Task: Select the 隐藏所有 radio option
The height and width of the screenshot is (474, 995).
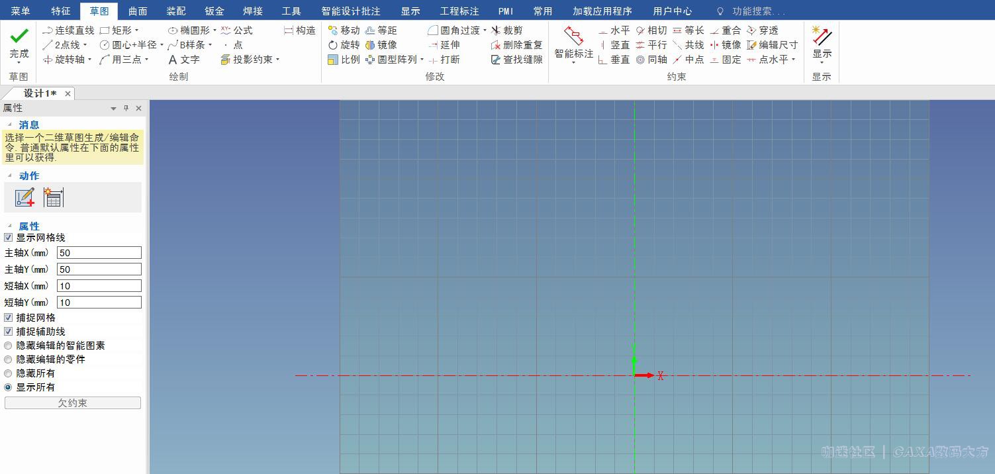Action: [x=9, y=373]
